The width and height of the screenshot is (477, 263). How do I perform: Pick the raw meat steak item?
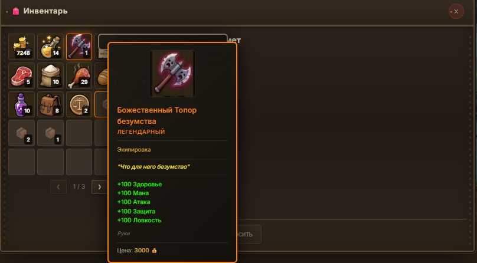[21, 75]
